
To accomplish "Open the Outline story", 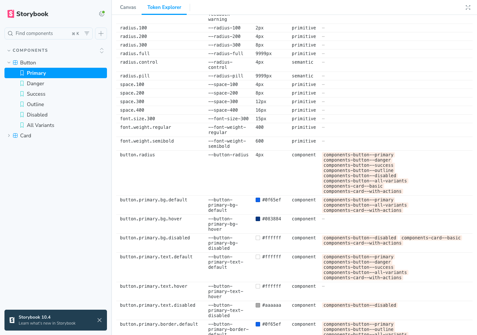I will pyautogui.click(x=56, y=104).
